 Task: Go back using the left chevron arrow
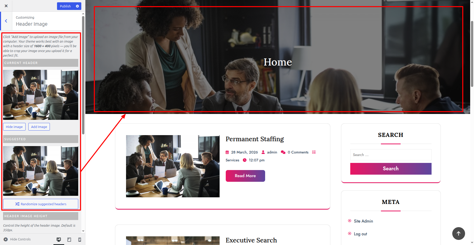[6, 21]
